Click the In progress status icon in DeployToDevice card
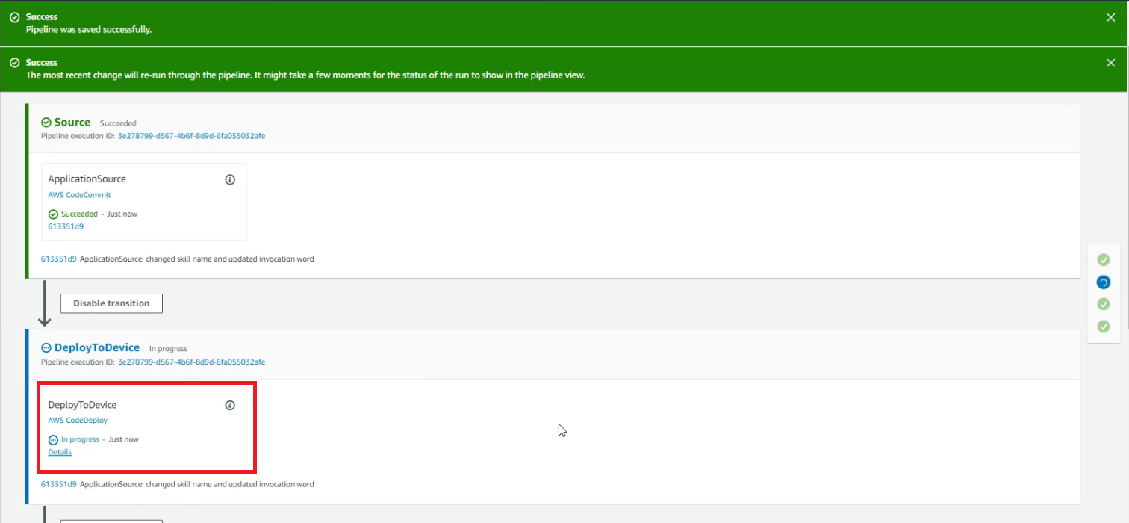This screenshot has height=523, width=1129. (53, 440)
